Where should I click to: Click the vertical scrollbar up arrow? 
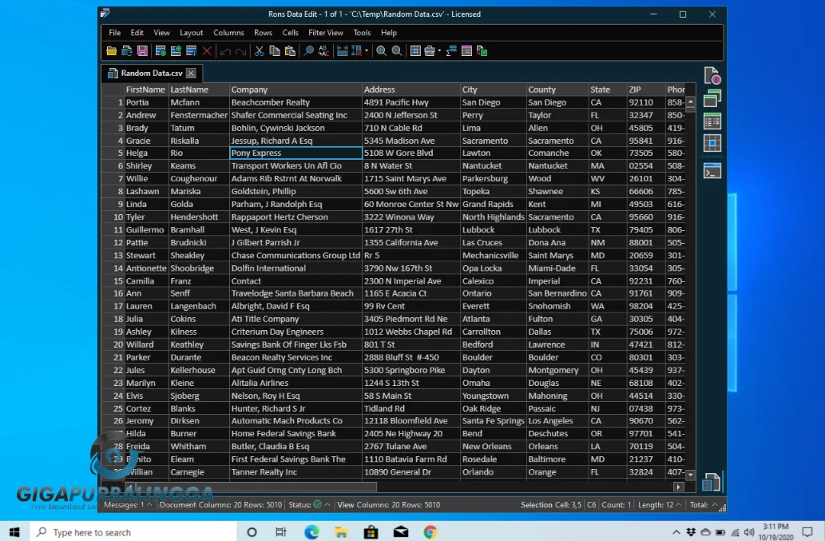pos(690,101)
